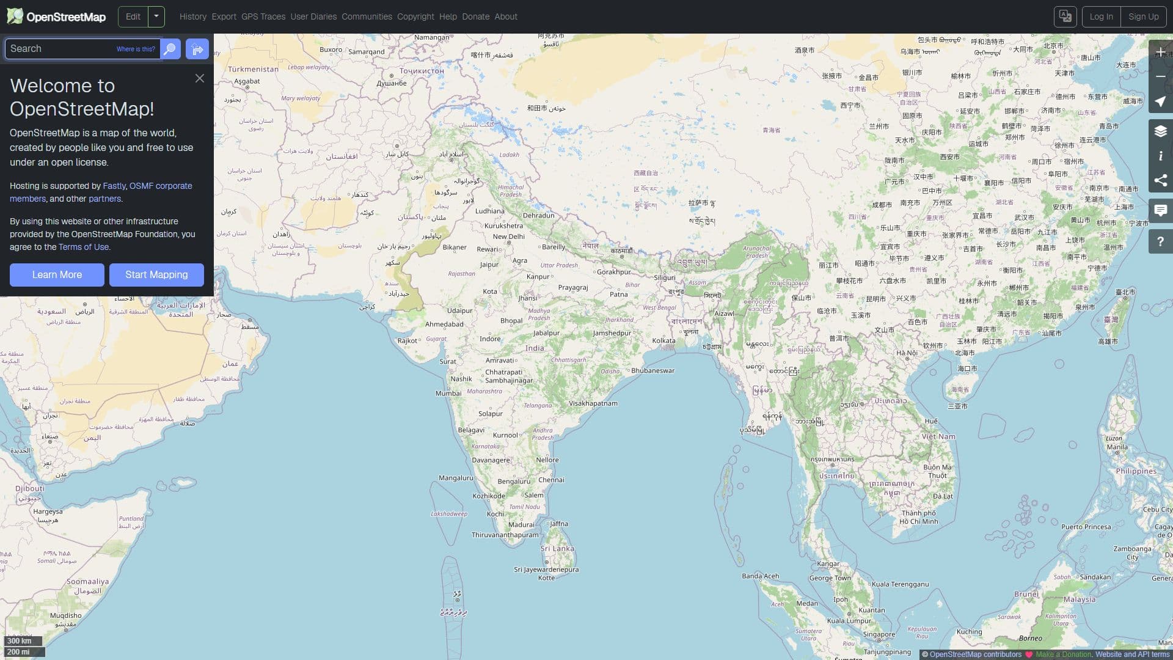The height and width of the screenshot is (660, 1173).
Task: Click the Thiruvananthapuram map label
Action: (x=505, y=535)
